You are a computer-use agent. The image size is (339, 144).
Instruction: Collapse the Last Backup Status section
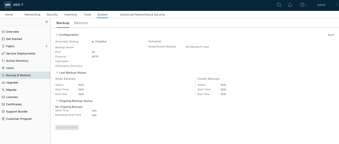coord(57,72)
